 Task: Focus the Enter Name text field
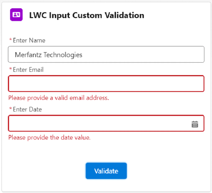106,54
